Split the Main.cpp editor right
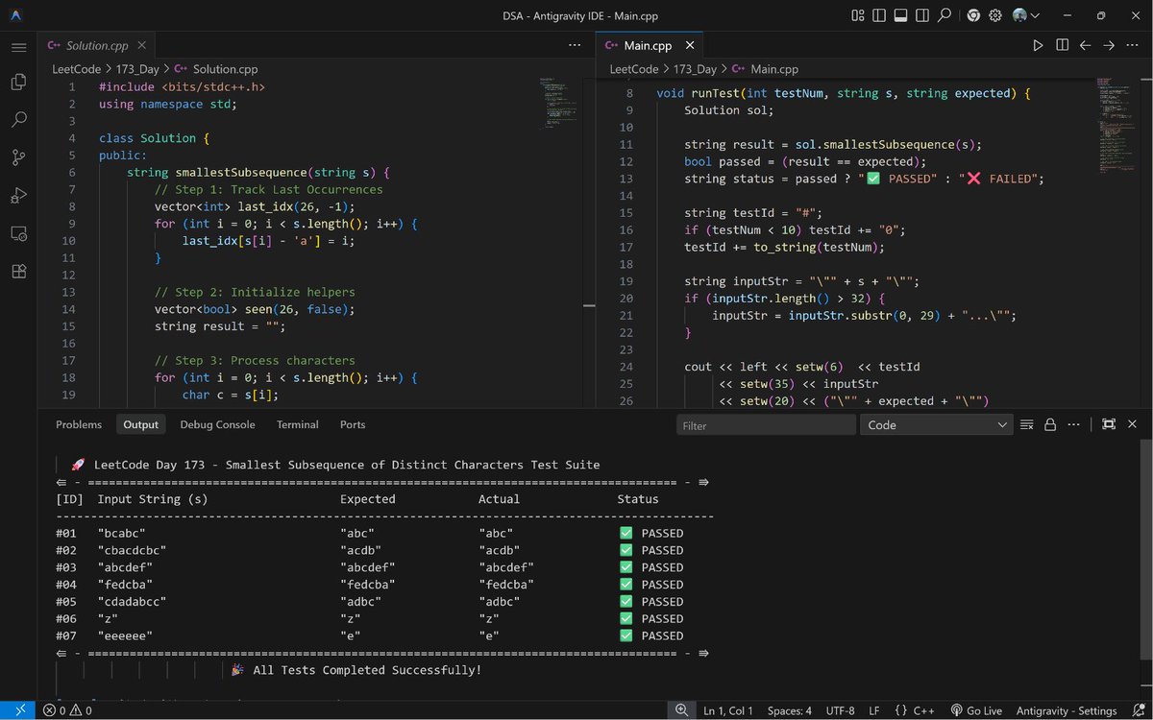Screen dimensions: 1153x720 1062,45
